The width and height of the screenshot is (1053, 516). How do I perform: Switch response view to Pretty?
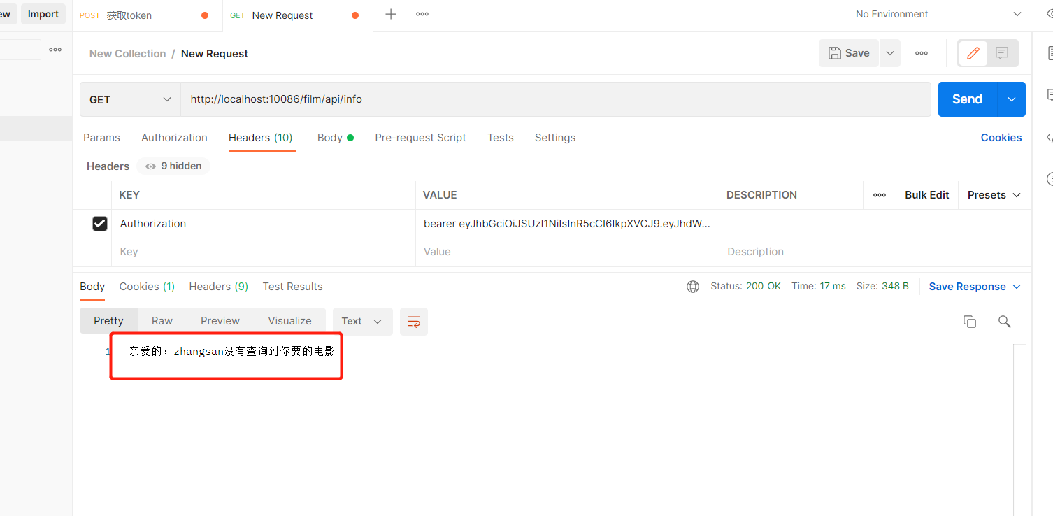[x=108, y=321]
